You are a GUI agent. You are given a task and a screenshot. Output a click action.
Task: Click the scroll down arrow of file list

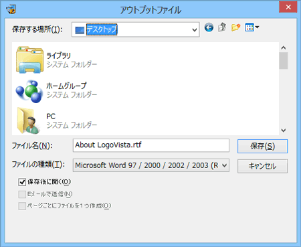[x=284, y=130]
